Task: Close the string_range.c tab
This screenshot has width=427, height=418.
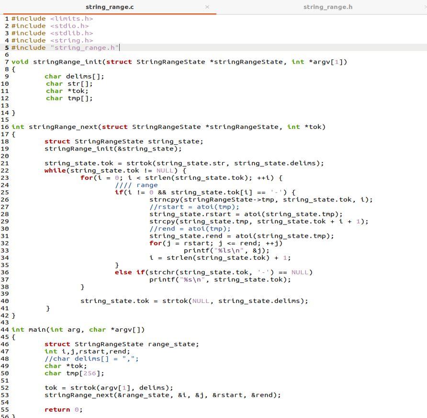Action: [207, 8]
